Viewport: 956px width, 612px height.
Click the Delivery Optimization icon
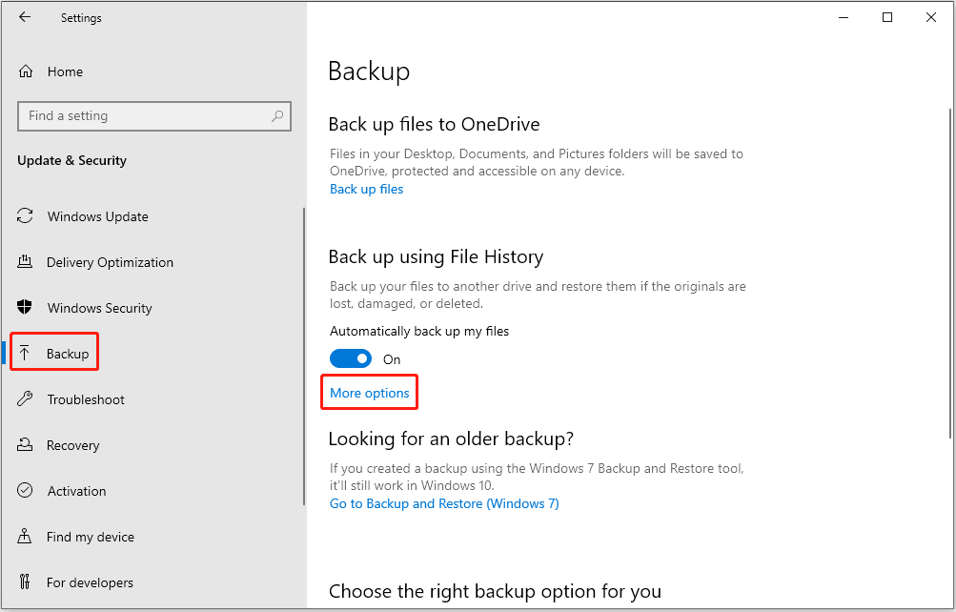point(25,261)
